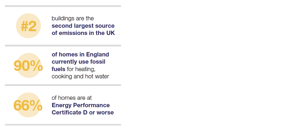Click divider between #2 and 90% sections
This screenshot has height=129, width=287.
click(63, 45)
